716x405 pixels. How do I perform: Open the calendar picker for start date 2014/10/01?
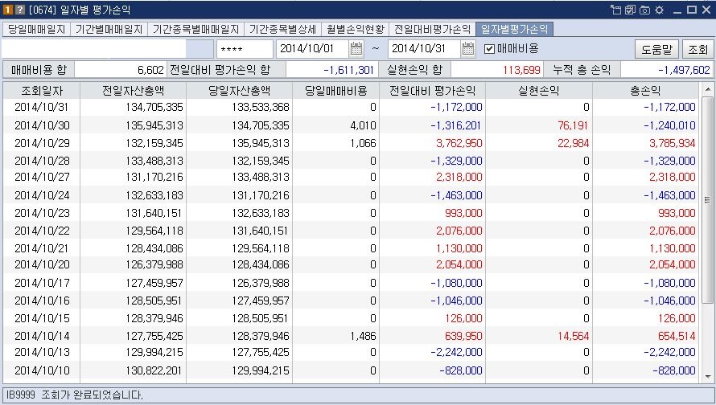(x=356, y=48)
